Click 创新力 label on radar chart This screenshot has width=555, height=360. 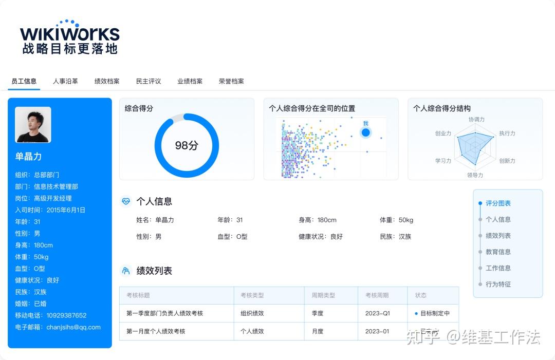click(507, 161)
